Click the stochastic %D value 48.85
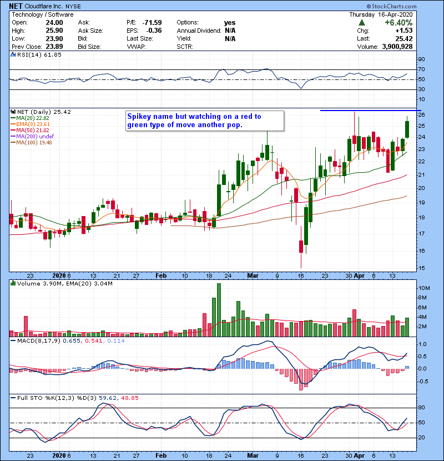This screenshot has height=461, width=444. pyautogui.click(x=129, y=398)
